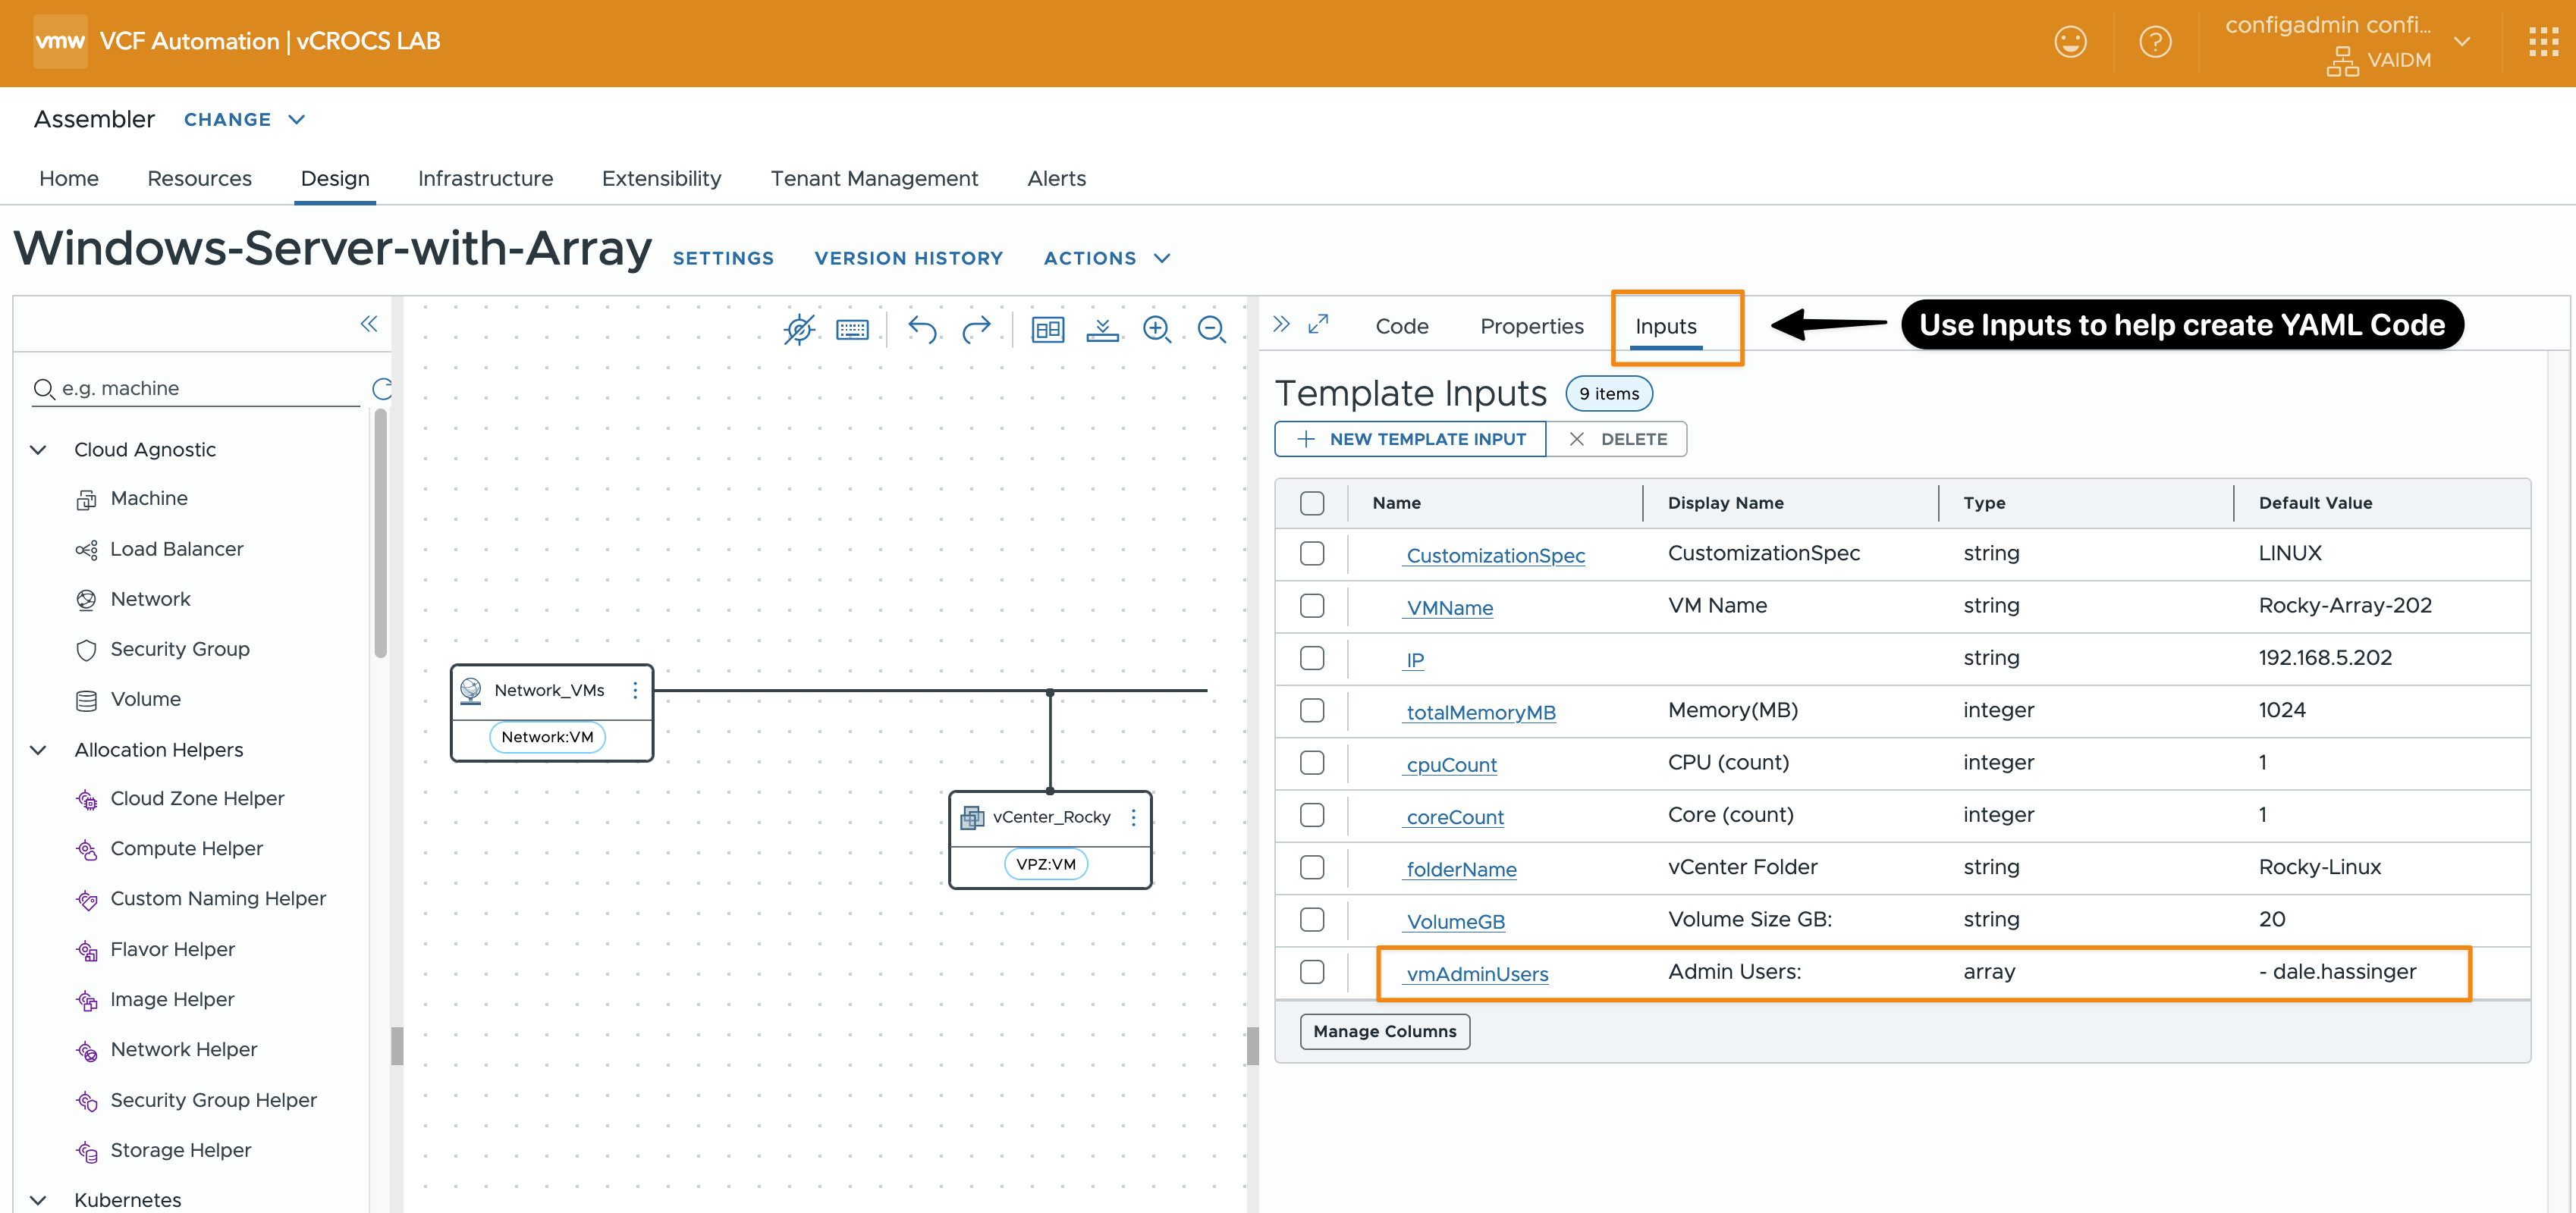Click the keyboard shortcuts icon
The width and height of the screenshot is (2576, 1213).
852,329
